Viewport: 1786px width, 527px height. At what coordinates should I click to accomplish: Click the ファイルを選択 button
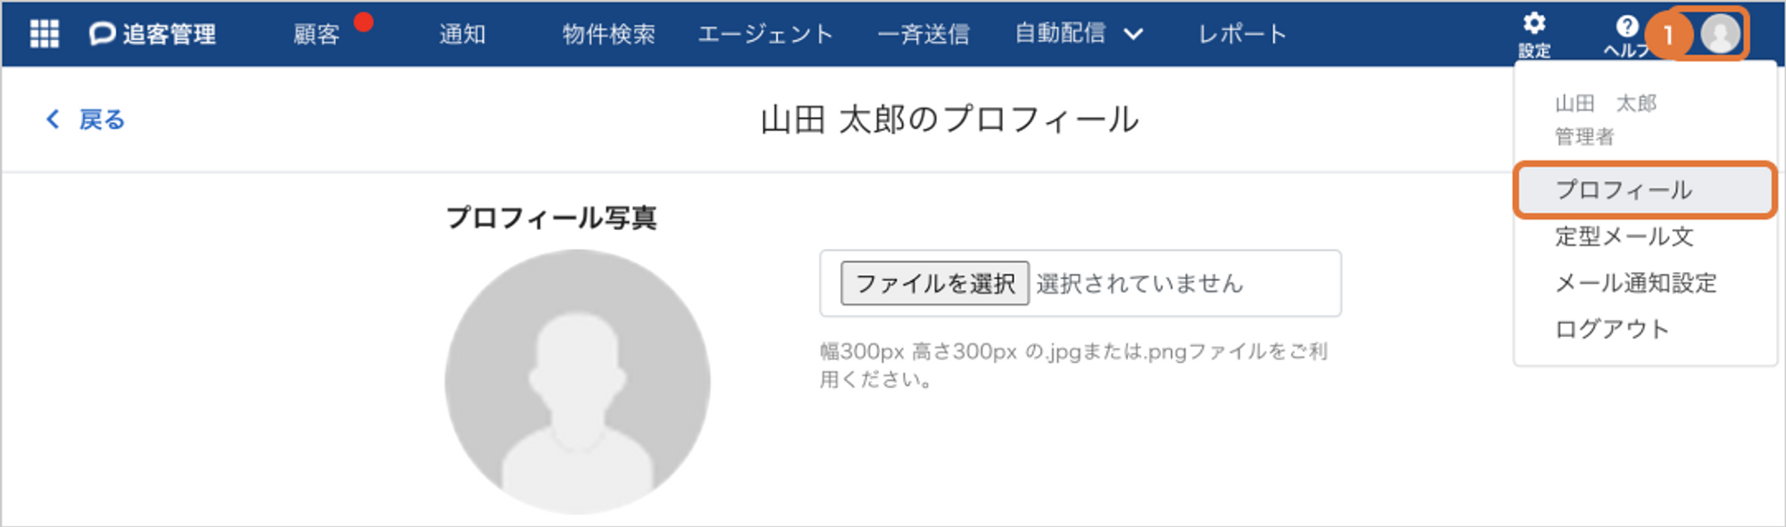coord(935,284)
